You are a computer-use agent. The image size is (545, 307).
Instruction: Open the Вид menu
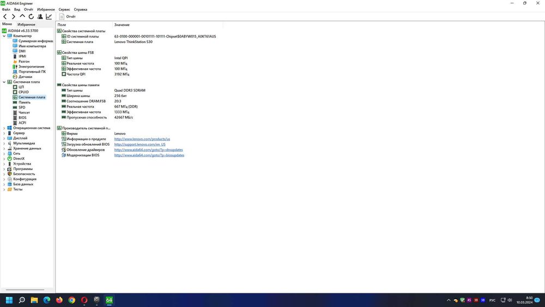[x=17, y=9]
